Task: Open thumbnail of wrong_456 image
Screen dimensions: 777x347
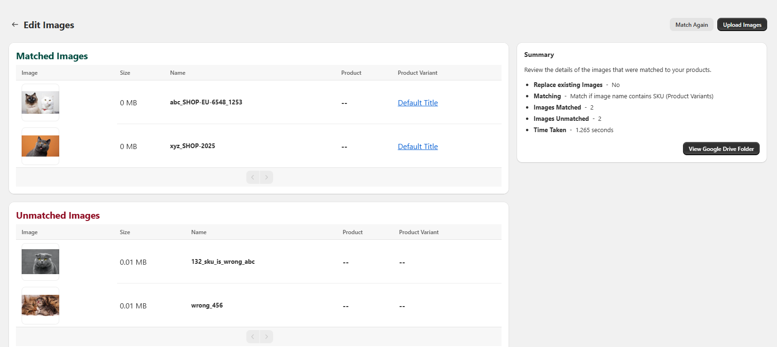Action: click(40, 306)
